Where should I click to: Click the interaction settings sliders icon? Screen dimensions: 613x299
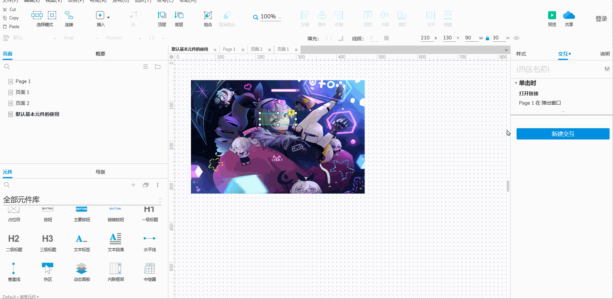coord(607,69)
